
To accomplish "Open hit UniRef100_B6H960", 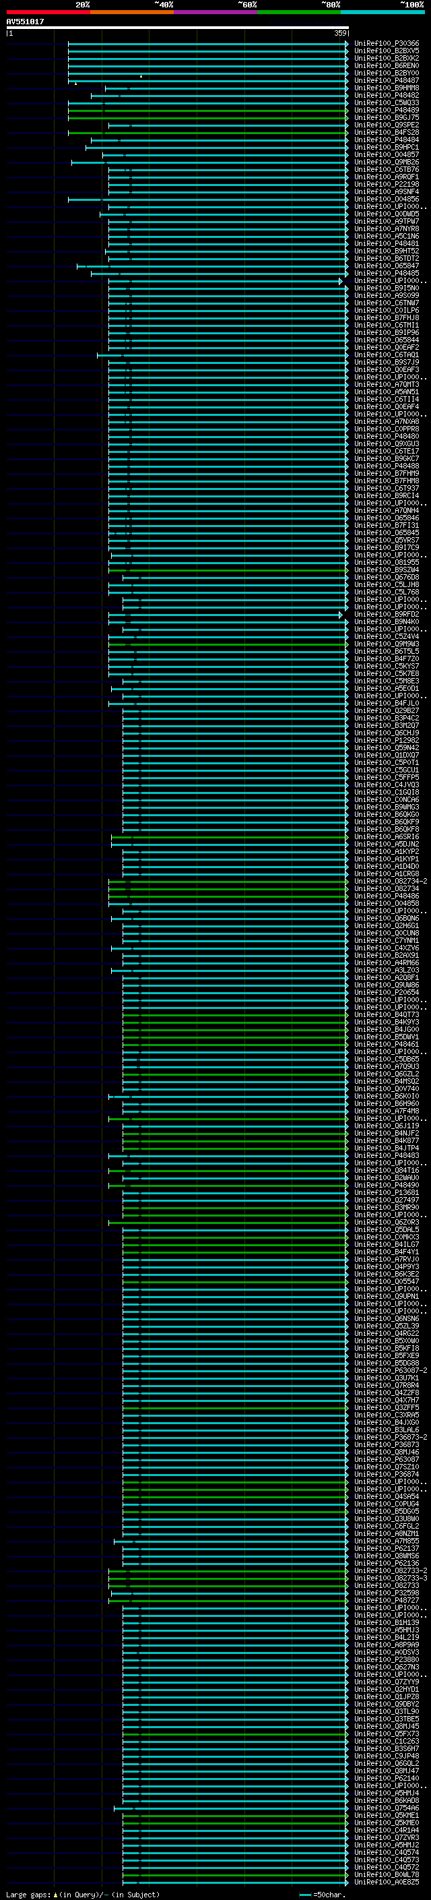I will [x=386, y=1104].
